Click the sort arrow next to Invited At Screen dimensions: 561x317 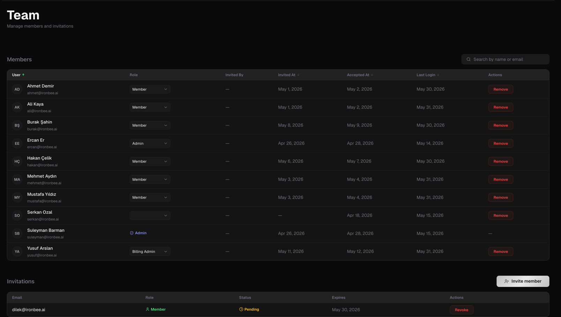(x=298, y=75)
